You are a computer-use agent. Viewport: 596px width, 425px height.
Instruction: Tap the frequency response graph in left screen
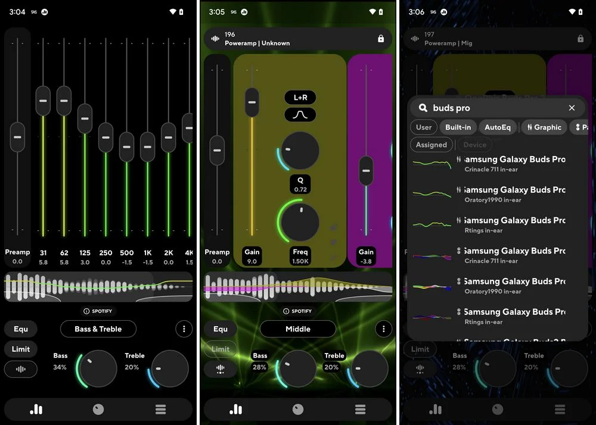98,287
